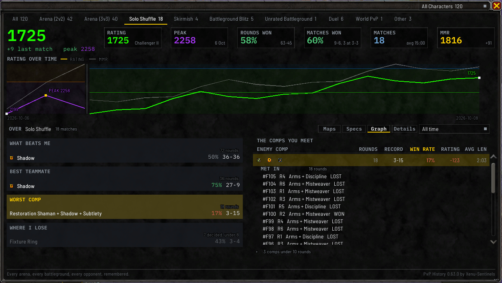
Task: Click match row #F100 Arms + Mistweaver WON
Action: click(x=303, y=214)
